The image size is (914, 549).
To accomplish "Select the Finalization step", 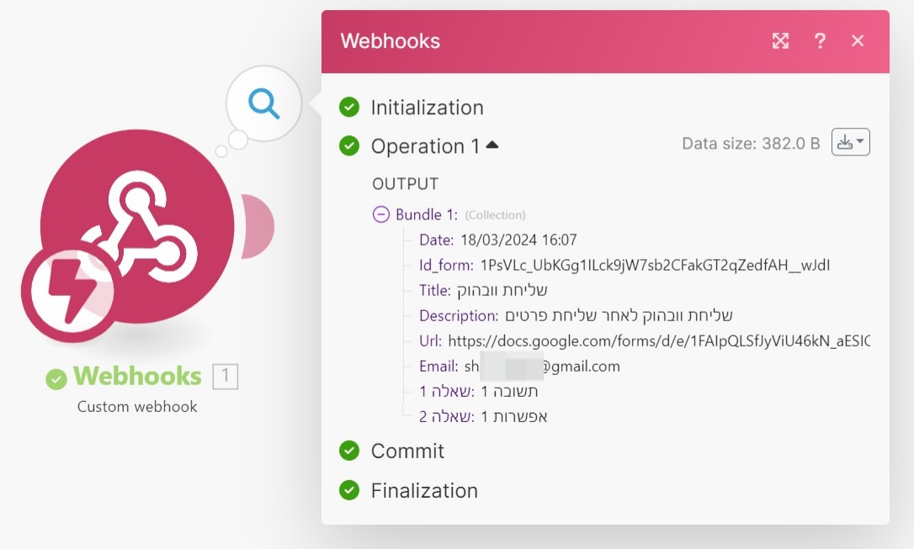I will pos(424,491).
